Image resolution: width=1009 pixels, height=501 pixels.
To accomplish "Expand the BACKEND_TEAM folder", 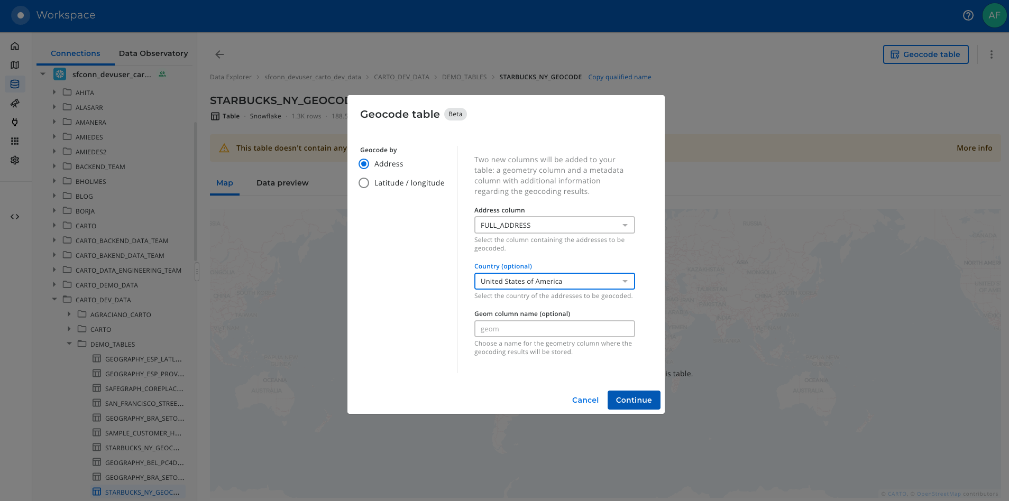I will click(54, 166).
